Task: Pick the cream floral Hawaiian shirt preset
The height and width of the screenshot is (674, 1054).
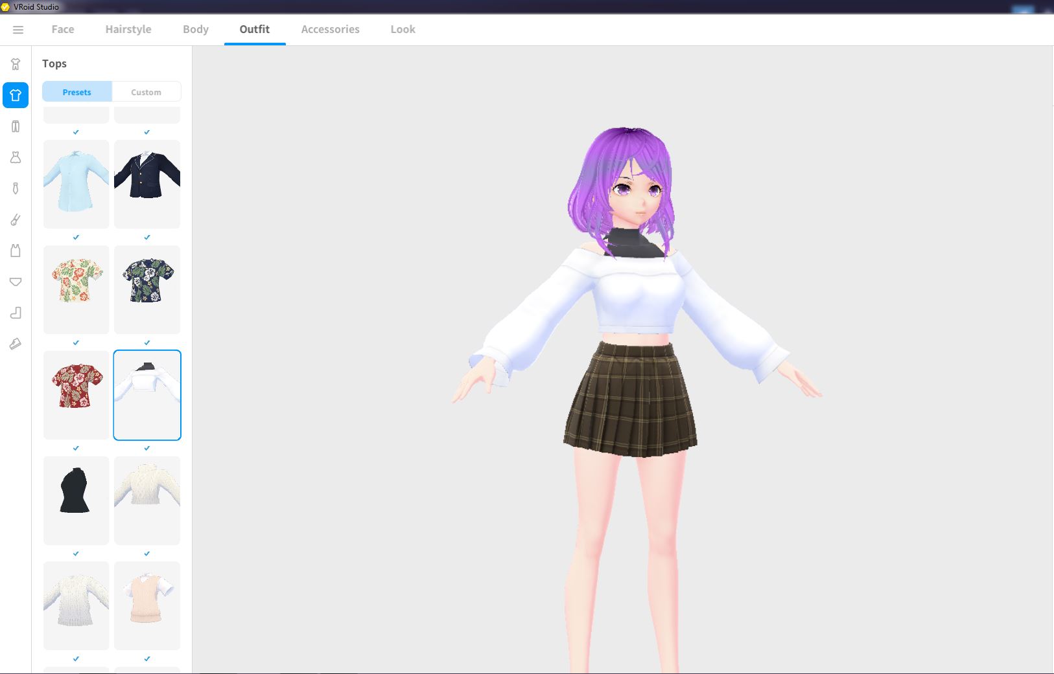Action: pos(76,289)
